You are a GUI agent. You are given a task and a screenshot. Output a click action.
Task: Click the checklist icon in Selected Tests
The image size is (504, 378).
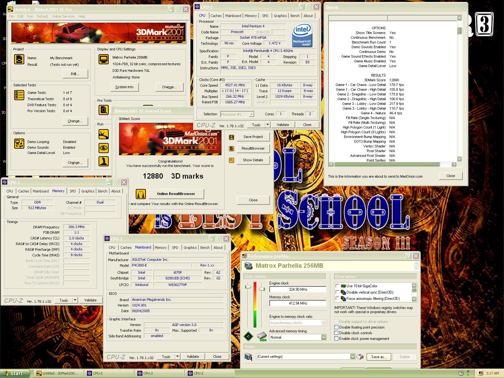[x=19, y=95]
